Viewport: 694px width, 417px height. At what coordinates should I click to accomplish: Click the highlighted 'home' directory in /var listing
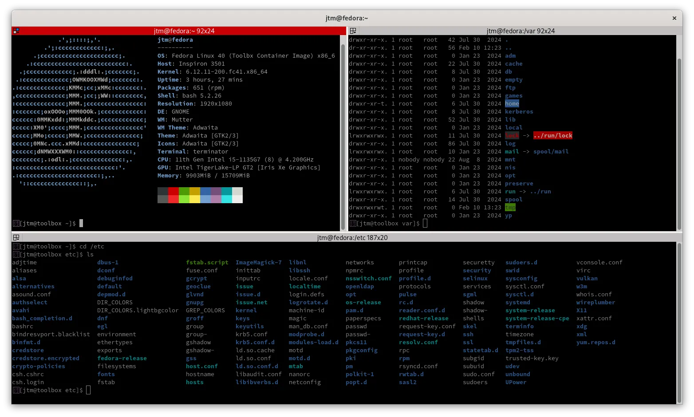click(x=512, y=104)
